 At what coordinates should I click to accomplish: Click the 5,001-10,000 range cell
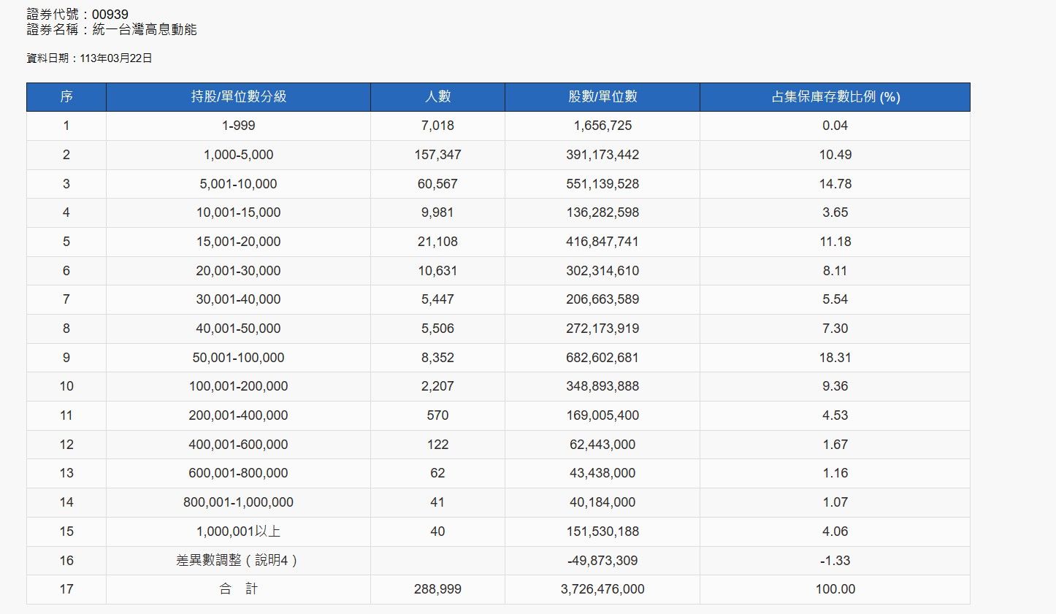click(239, 184)
